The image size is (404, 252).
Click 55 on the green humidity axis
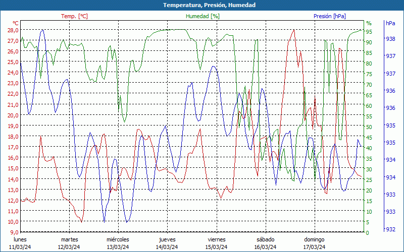coord(369,116)
